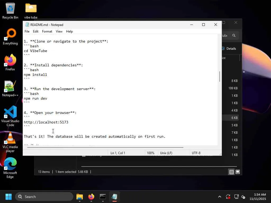The width and height of the screenshot is (271, 203).
Task: Click the line 'npm install' in README
Action: pyautogui.click(x=35, y=75)
